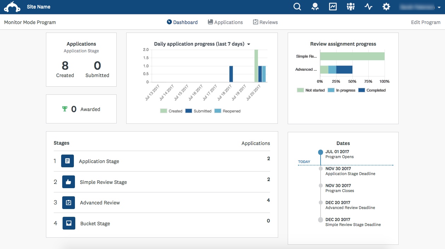Switch to the Reviews tab
The width and height of the screenshot is (445, 249).
pos(265,22)
